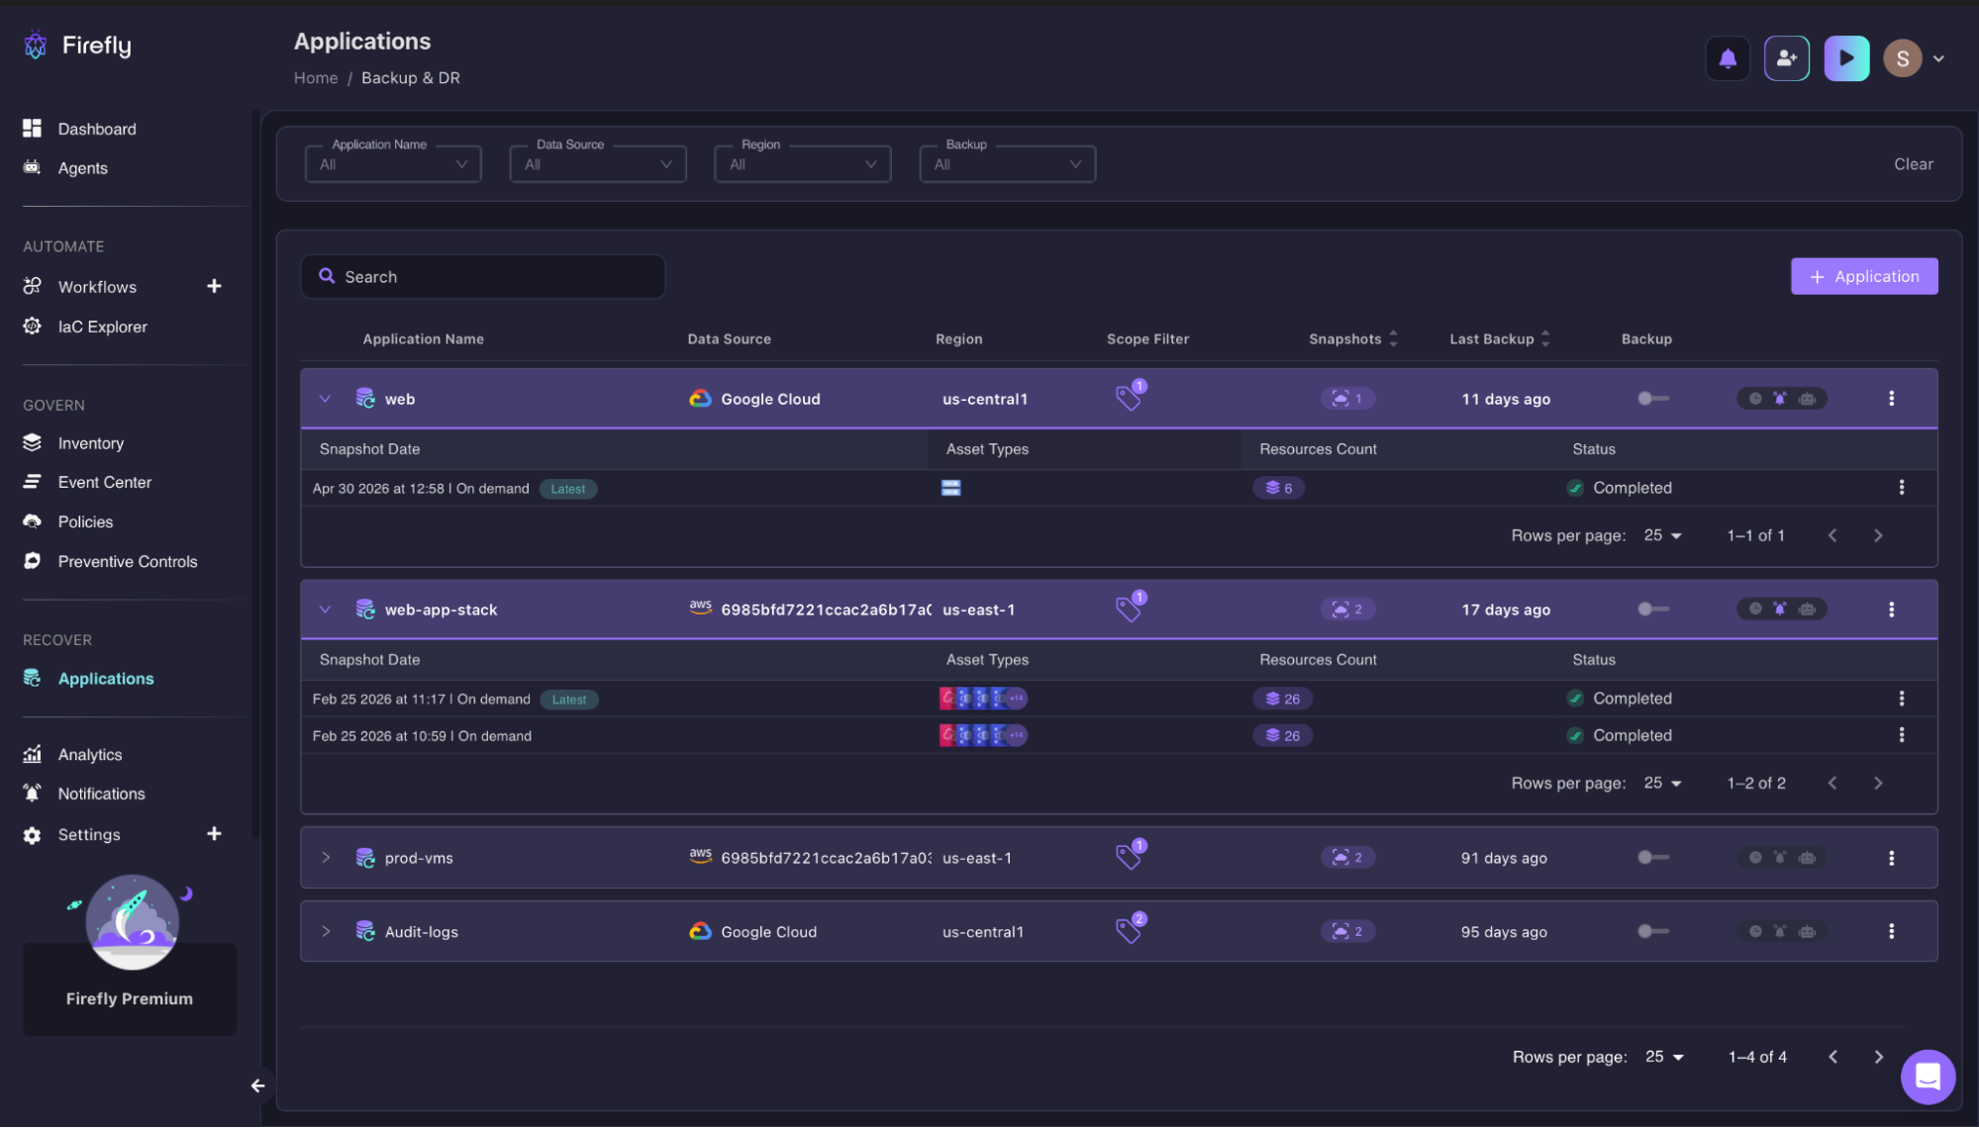Click scope filter tag of web
The image size is (1979, 1128).
click(1130, 396)
